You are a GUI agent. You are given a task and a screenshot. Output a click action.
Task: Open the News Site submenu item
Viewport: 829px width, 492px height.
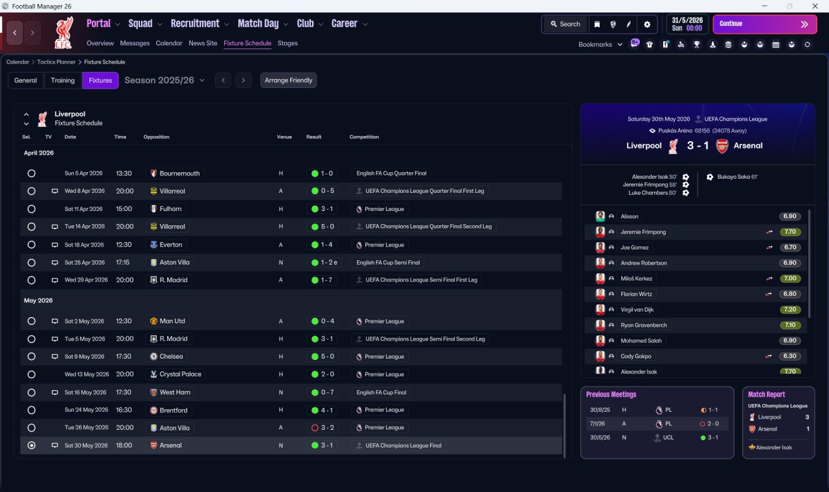click(203, 43)
